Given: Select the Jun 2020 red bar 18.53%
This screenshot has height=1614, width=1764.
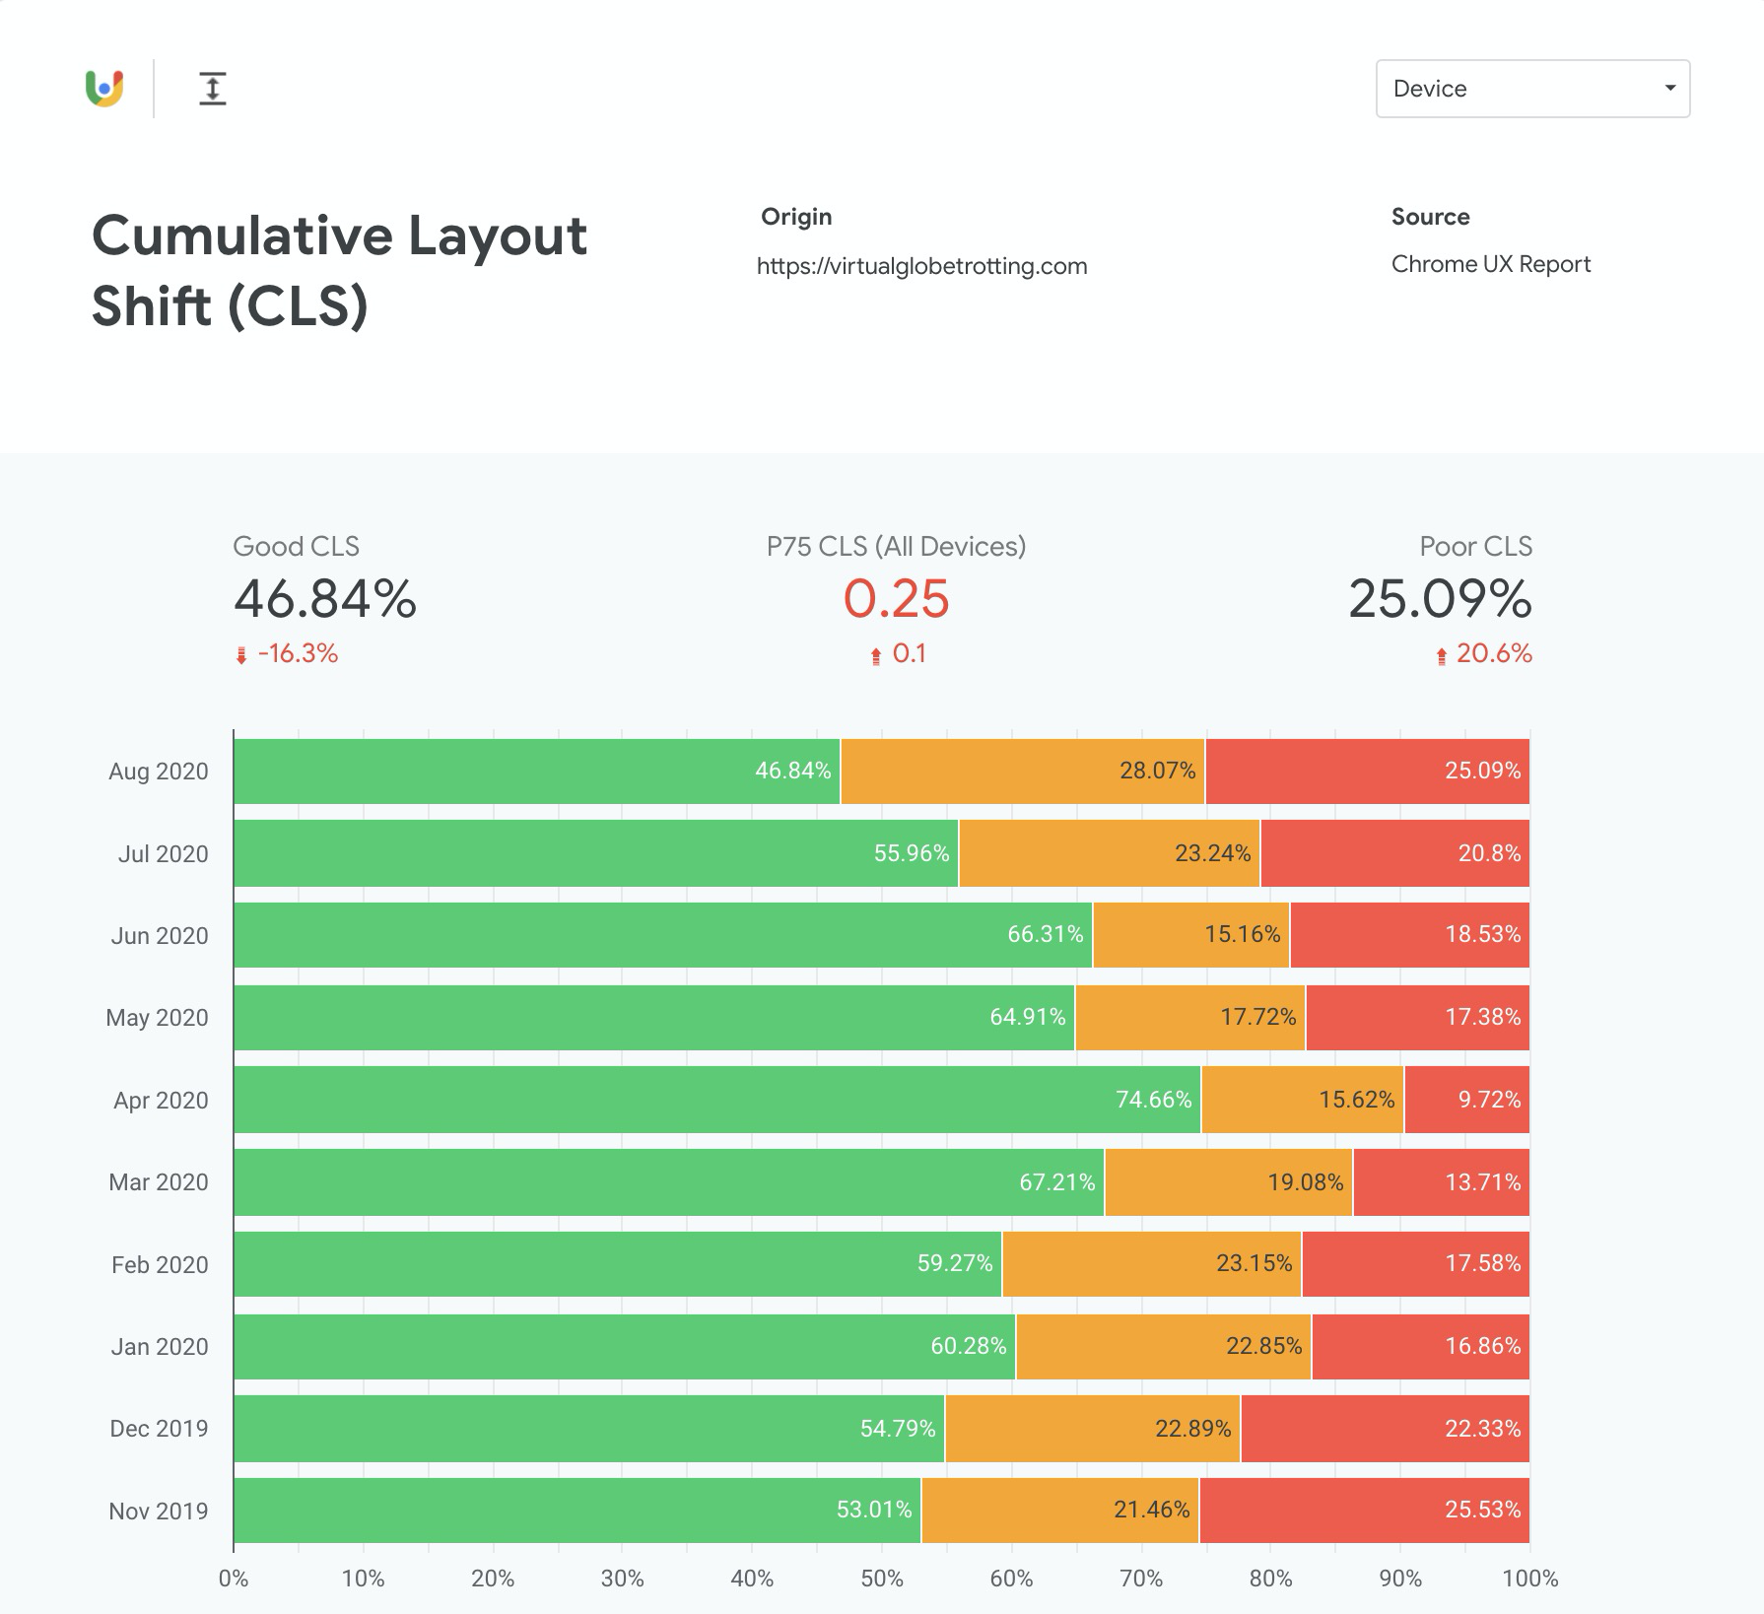Looking at the screenshot, I should (1410, 934).
